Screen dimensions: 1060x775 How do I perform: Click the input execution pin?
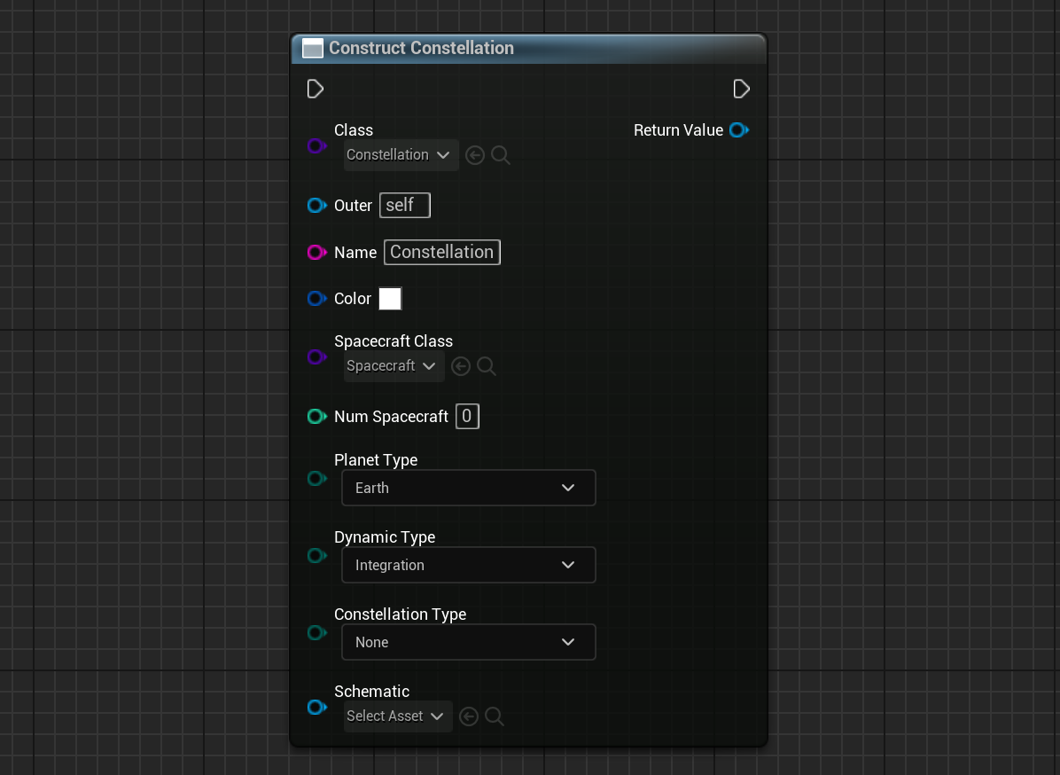tap(315, 89)
